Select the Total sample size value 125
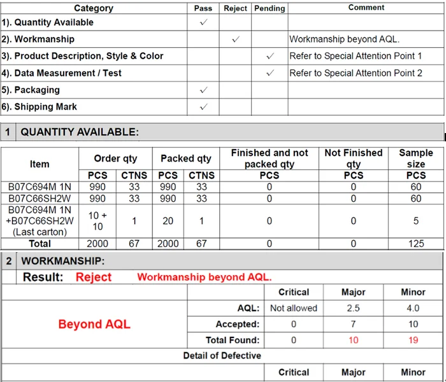 click(x=416, y=244)
